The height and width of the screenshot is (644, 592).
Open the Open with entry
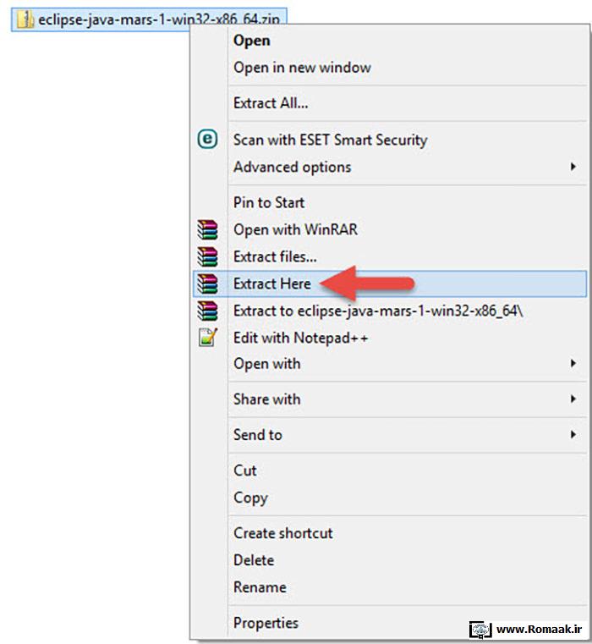point(389,364)
